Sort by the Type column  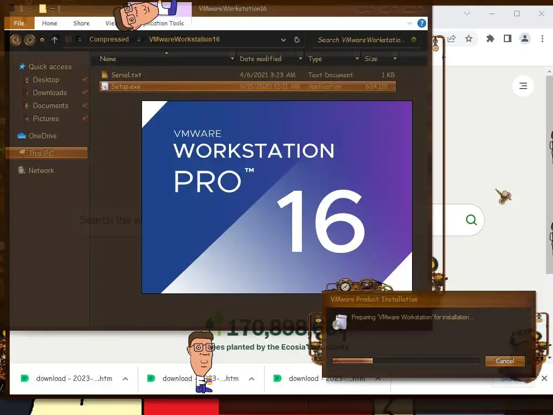315,59
